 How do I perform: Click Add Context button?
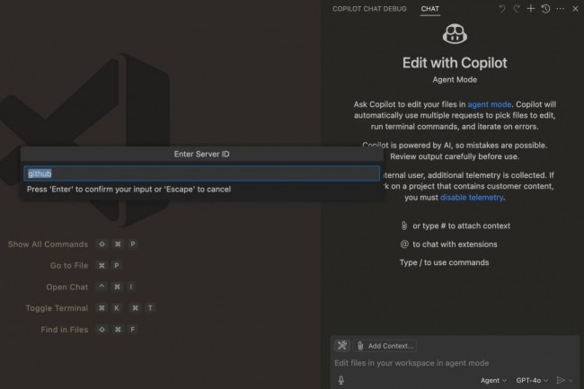385,346
